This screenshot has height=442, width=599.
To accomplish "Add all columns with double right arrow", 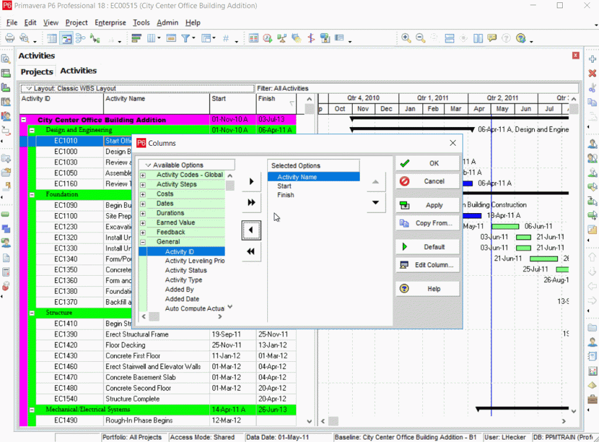I will tap(252, 203).
